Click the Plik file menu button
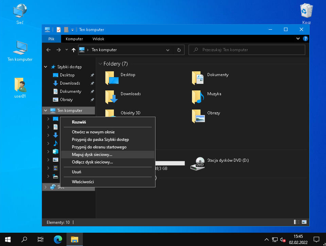 [x=51, y=39]
